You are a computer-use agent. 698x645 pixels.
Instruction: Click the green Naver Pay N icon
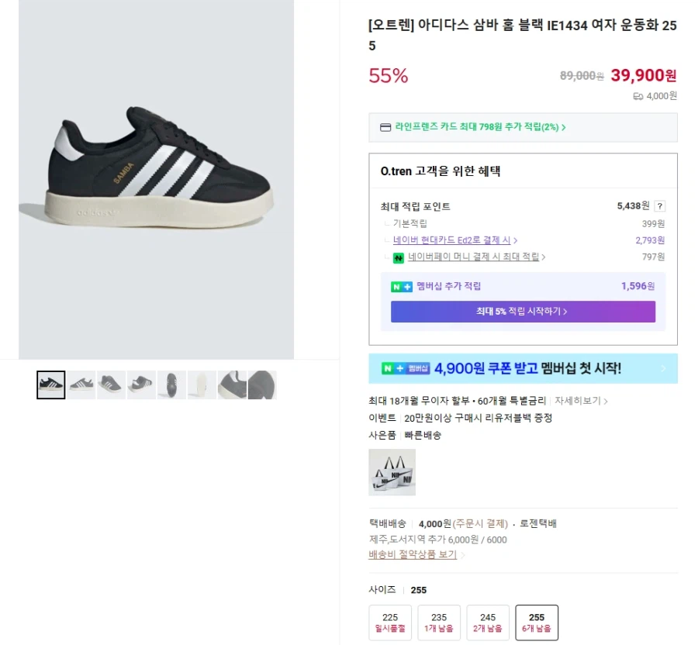398,257
